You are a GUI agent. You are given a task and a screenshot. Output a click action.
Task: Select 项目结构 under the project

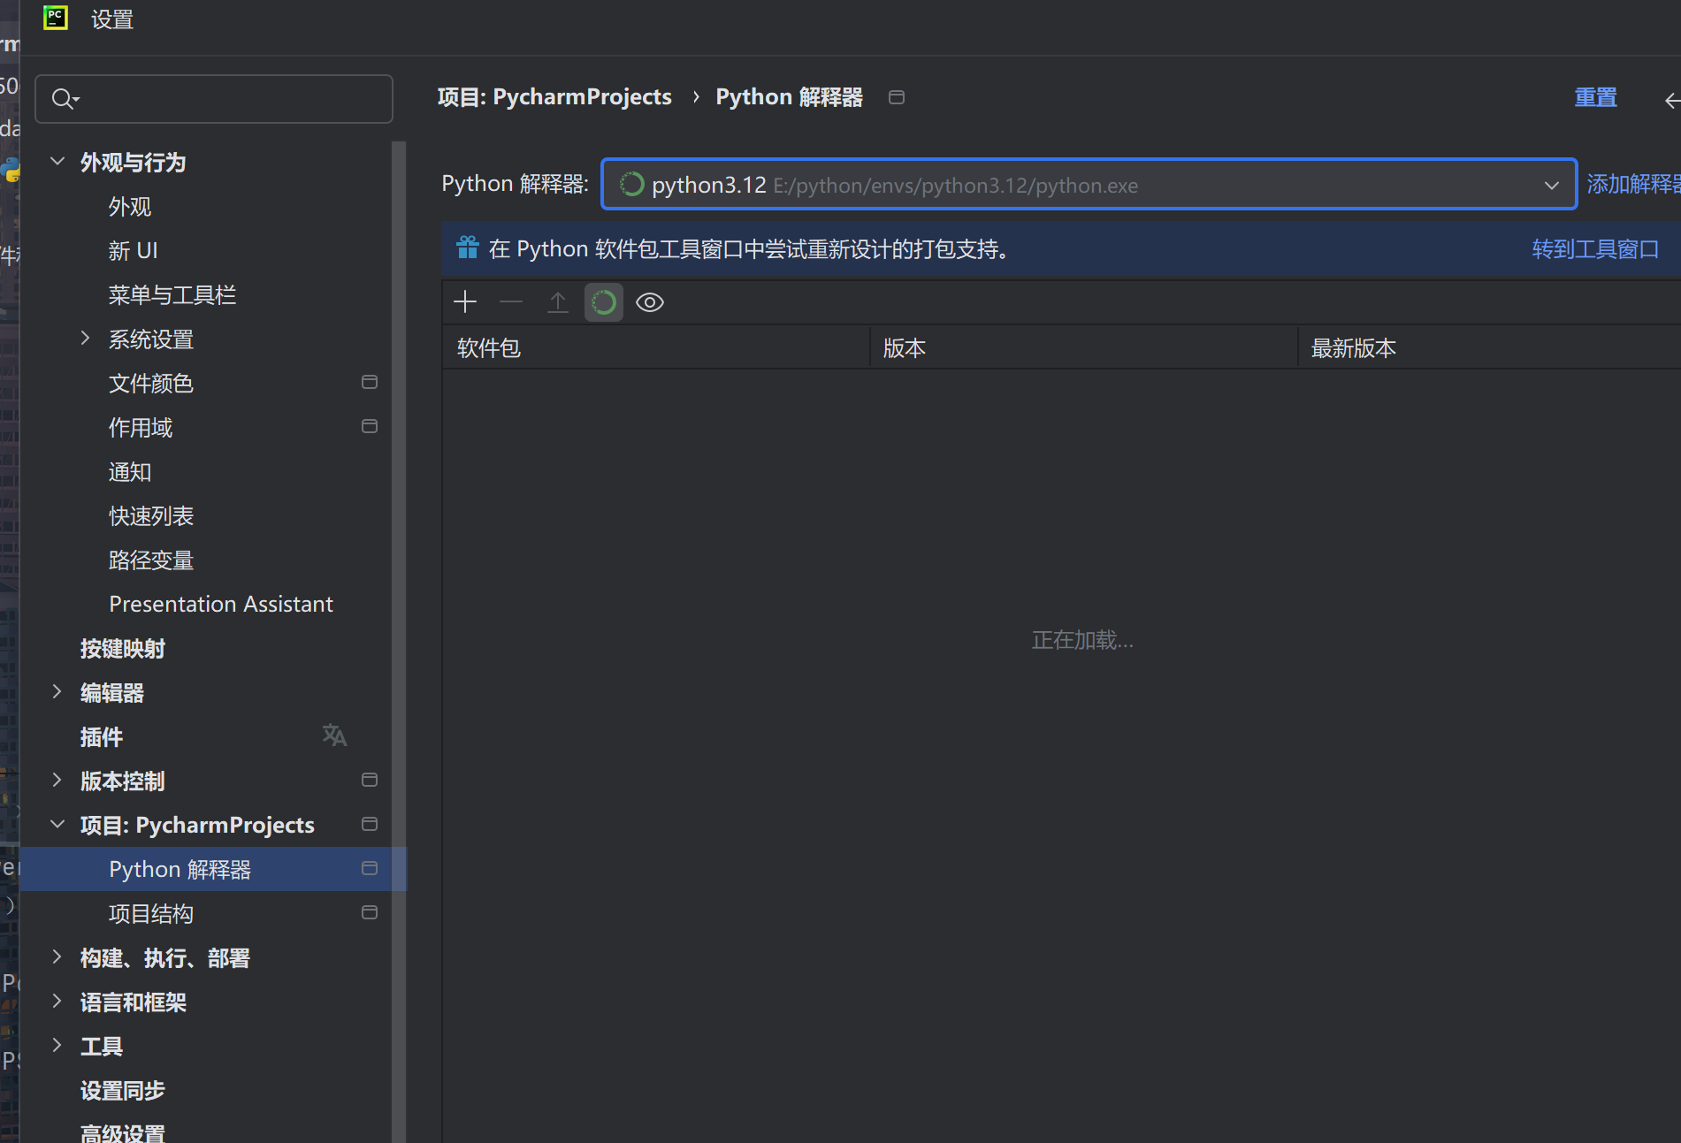pos(151,914)
